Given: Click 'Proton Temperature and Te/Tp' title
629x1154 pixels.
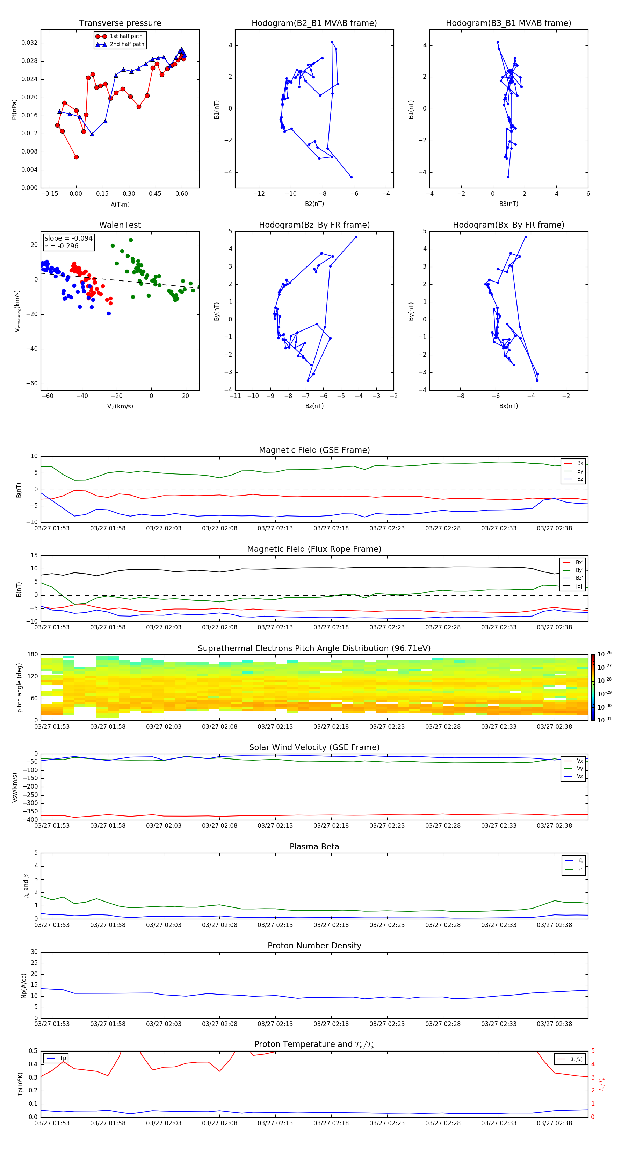Looking at the screenshot, I should pos(314,1045).
